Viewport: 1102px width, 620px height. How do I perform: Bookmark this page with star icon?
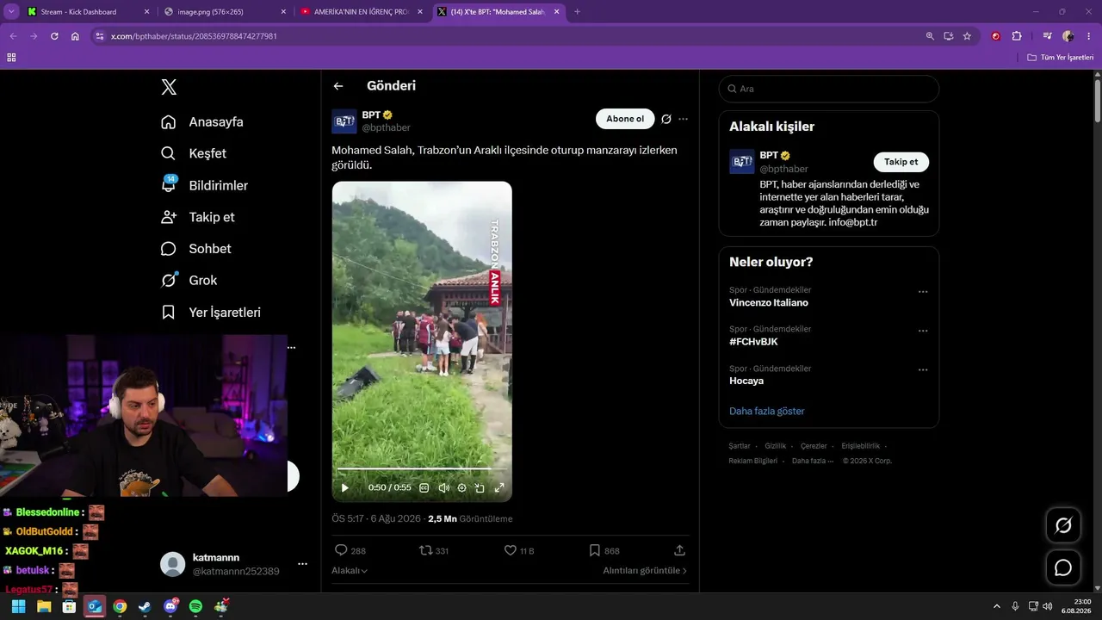coord(967,36)
